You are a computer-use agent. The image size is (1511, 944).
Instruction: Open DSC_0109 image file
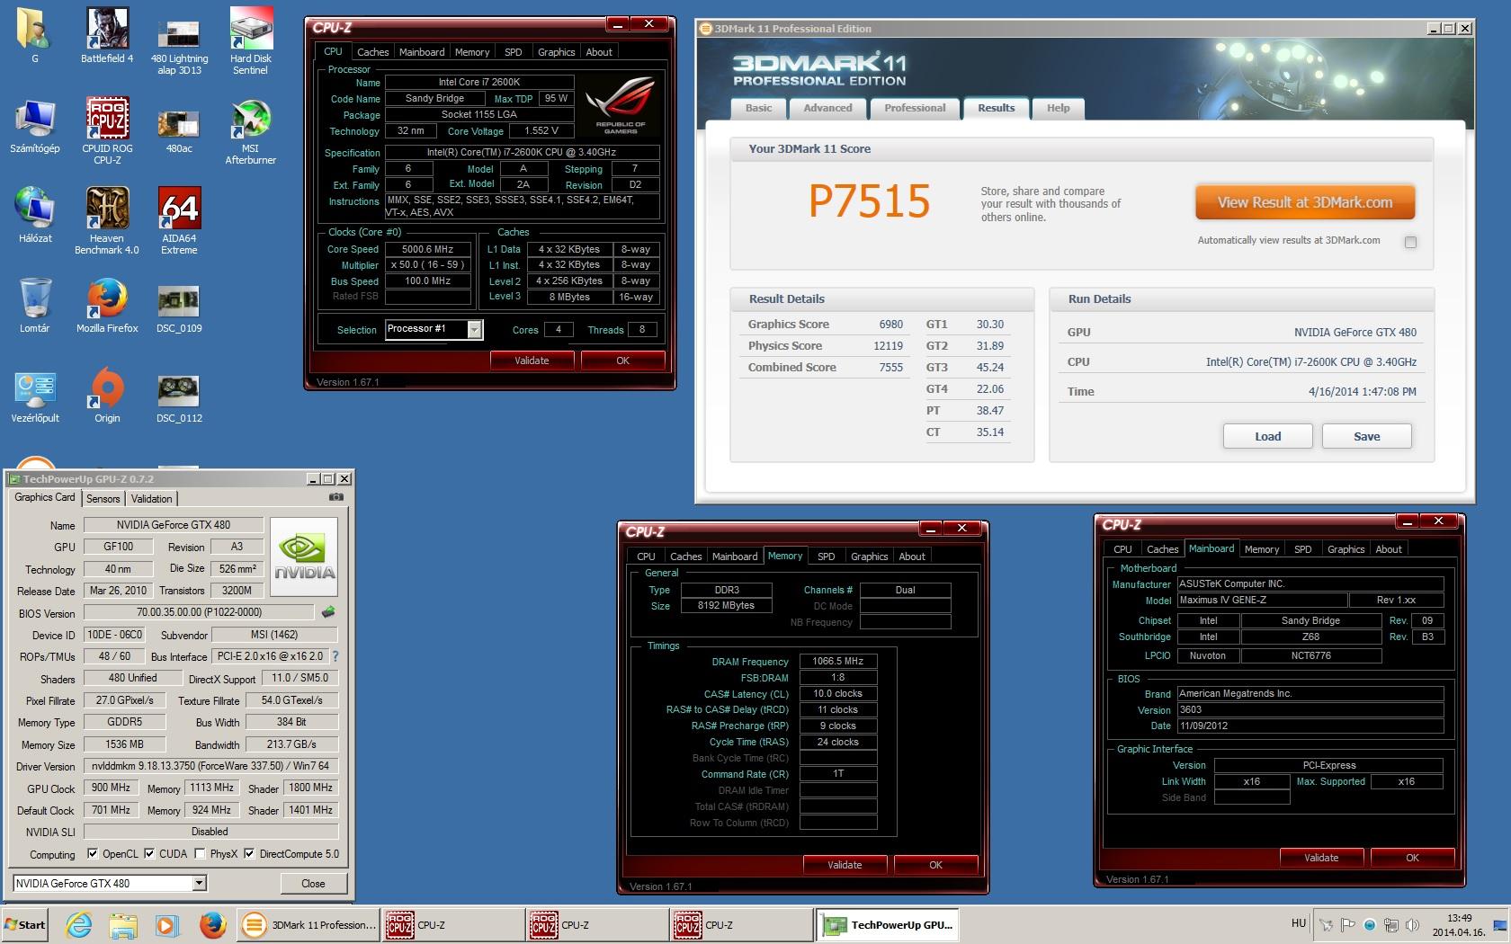(x=178, y=310)
